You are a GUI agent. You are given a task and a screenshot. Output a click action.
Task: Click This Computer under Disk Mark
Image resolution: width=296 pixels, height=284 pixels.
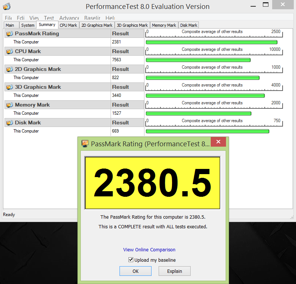pos(26,131)
